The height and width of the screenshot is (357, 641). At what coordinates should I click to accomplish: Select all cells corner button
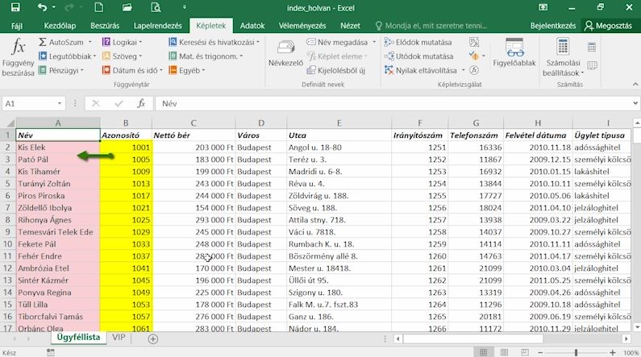point(9,123)
